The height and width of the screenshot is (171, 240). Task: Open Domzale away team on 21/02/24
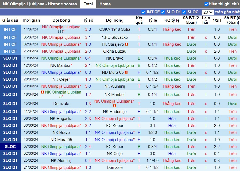(x=115, y=168)
